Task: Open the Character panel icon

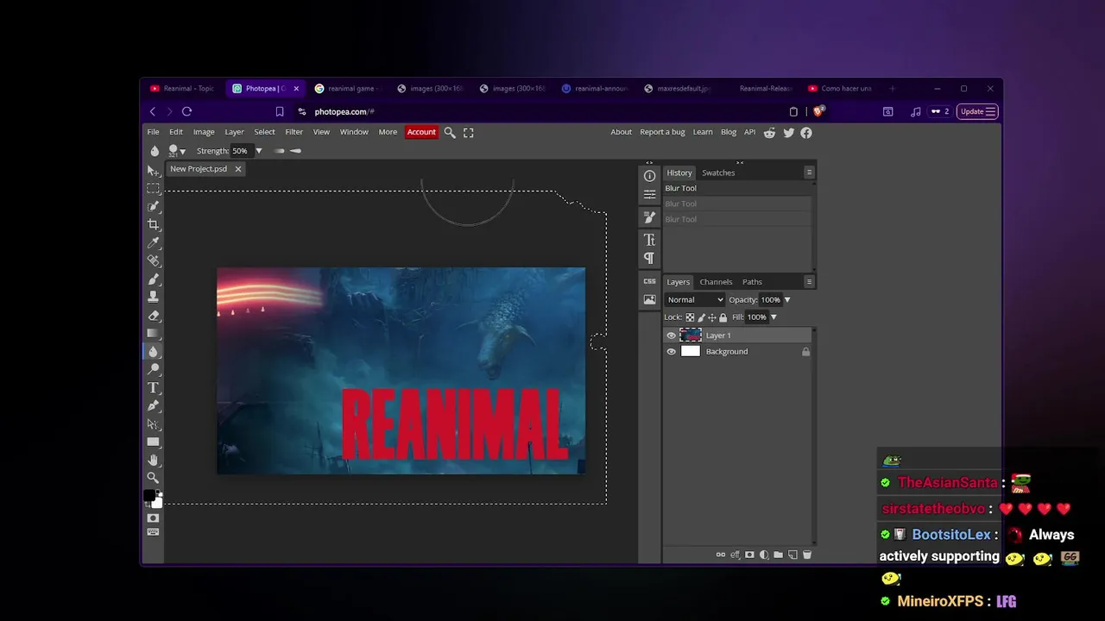Action: tap(649, 240)
